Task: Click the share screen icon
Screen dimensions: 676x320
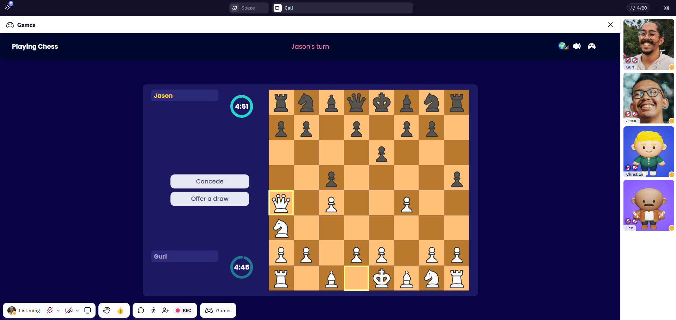Action: [88, 310]
